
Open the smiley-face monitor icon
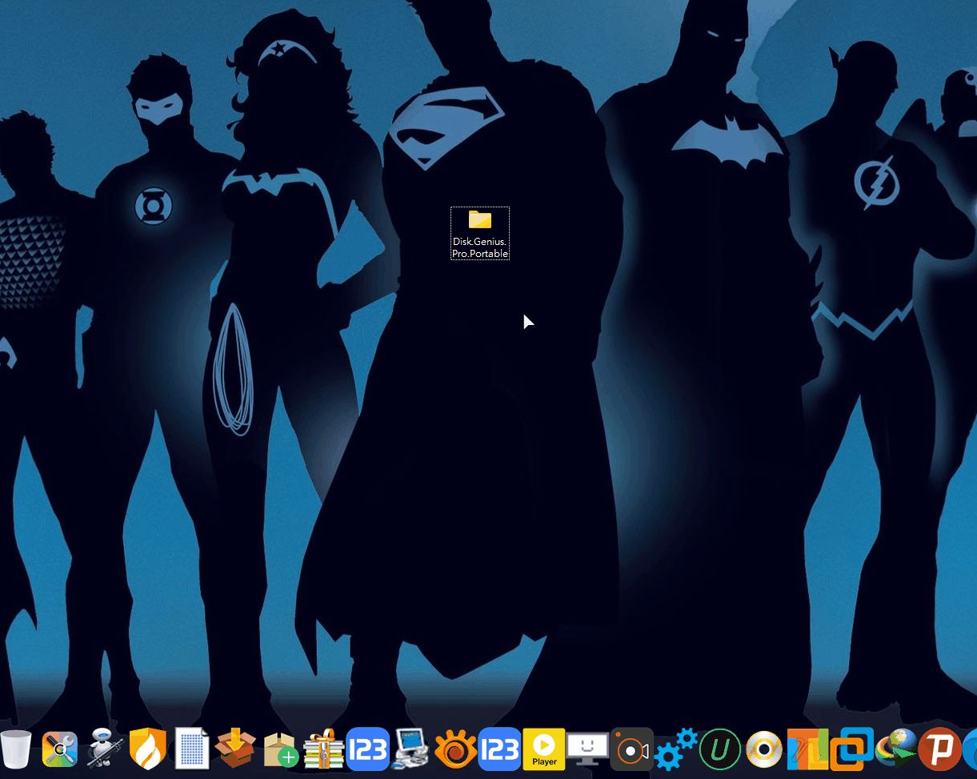pyautogui.click(x=588, y=749)
